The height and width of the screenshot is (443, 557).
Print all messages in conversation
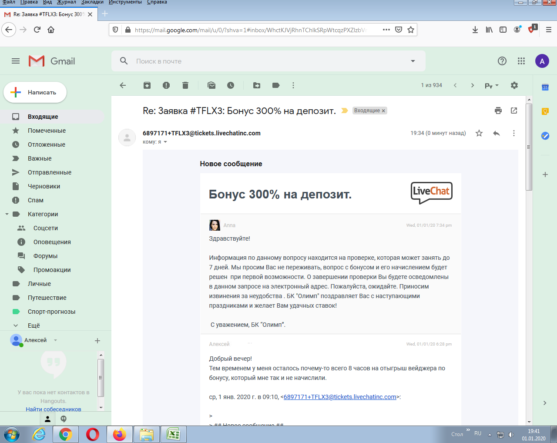498,111
